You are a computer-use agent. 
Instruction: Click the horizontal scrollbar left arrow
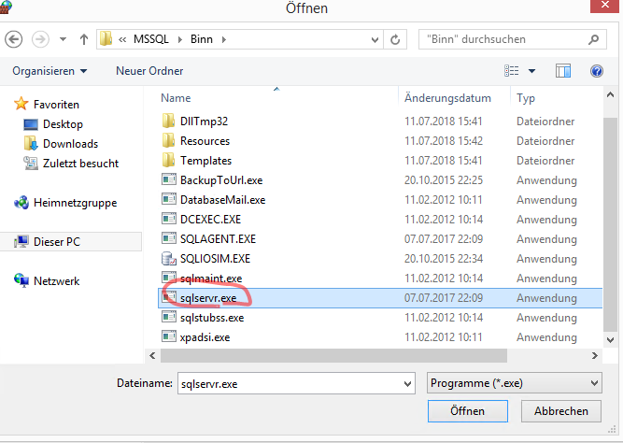[152, 355]
